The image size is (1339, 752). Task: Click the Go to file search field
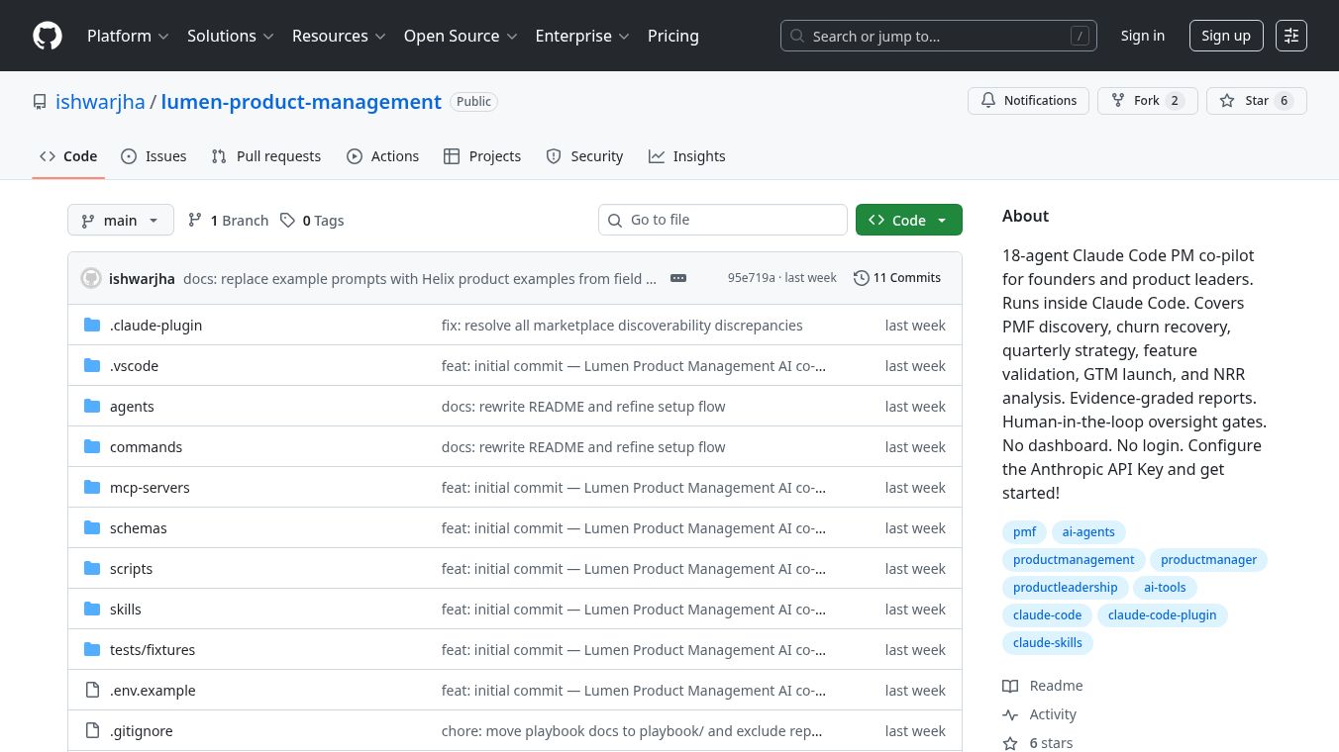click(x=723, y=220)
